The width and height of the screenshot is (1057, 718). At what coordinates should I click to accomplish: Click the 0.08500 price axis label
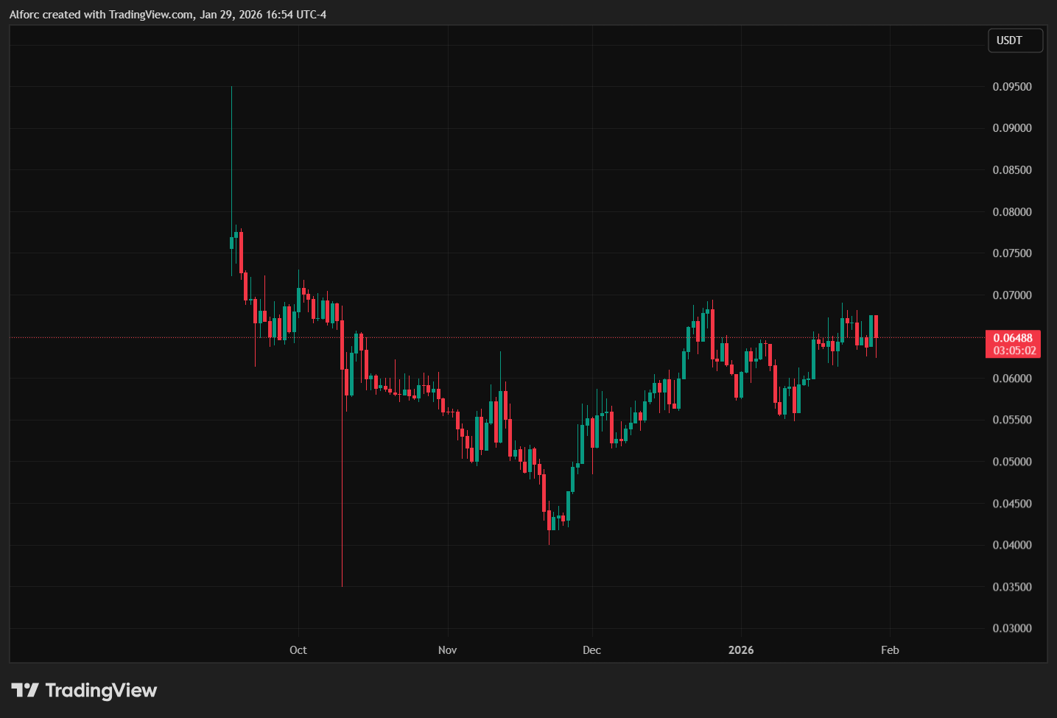[x=1012, y=170]
